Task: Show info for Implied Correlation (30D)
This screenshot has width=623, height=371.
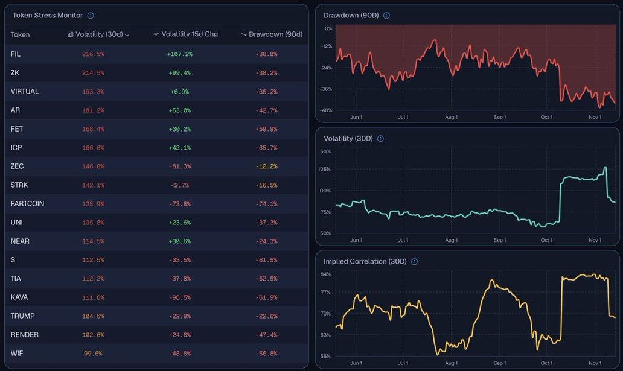Action: pyautogui.click(x=414, y=262)
